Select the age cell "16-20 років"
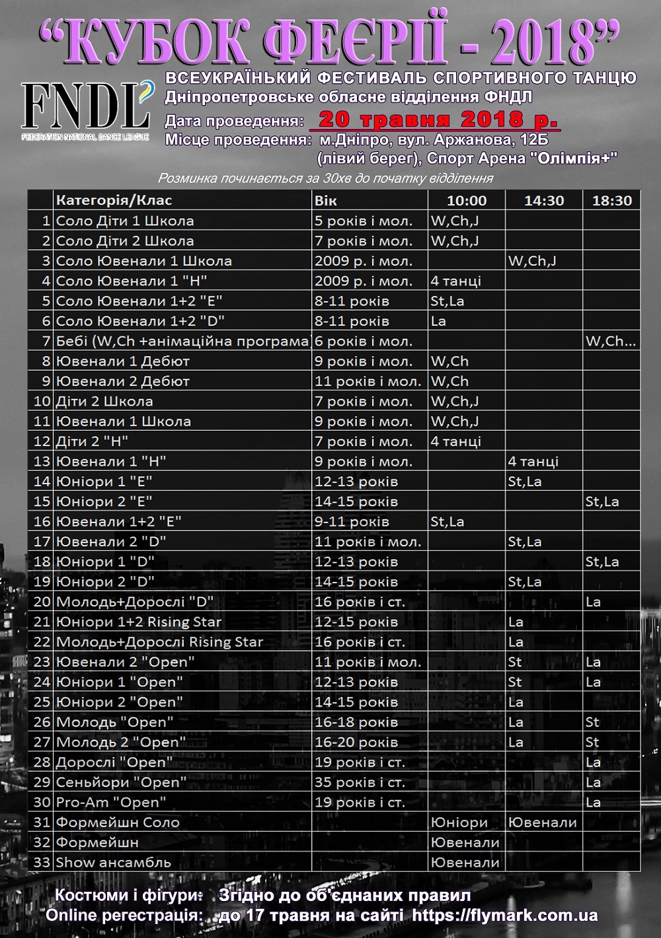 tap(356, 742)
